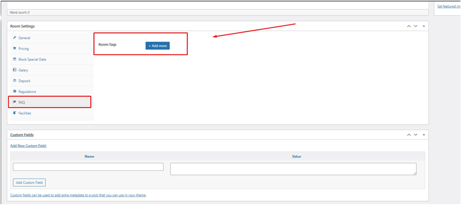
Task: Click the Regulations tab icon
Action: click(x=15, y=91)
